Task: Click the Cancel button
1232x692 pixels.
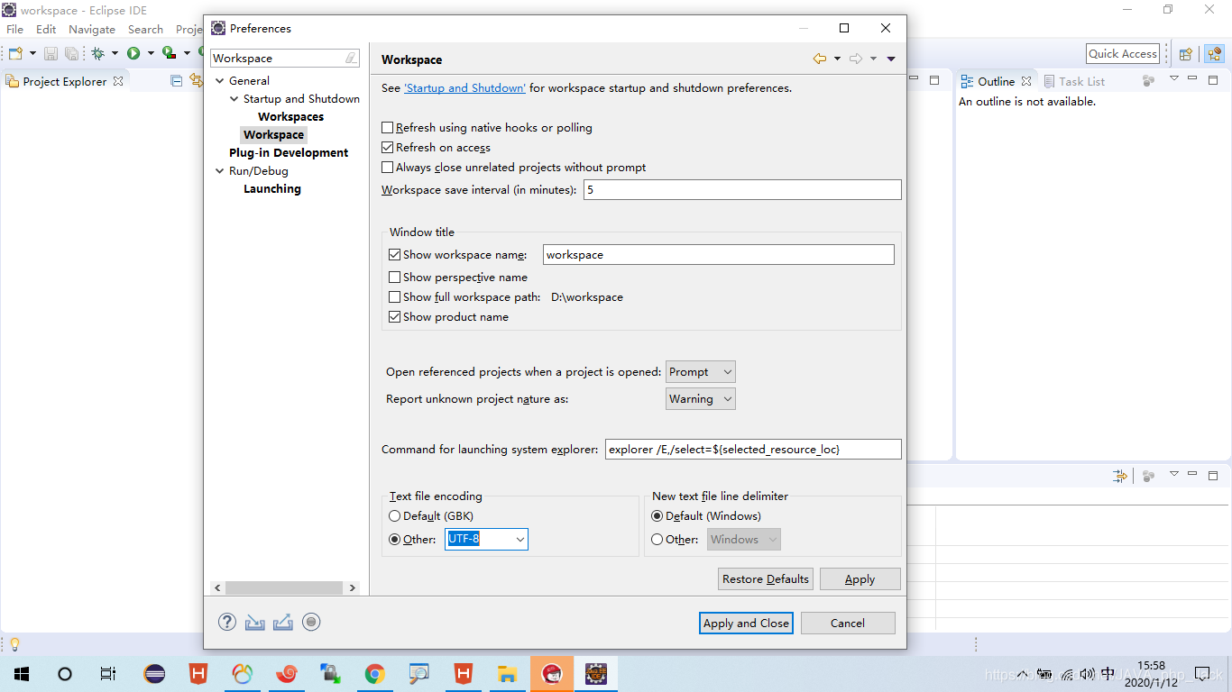Action: point(848,623)
